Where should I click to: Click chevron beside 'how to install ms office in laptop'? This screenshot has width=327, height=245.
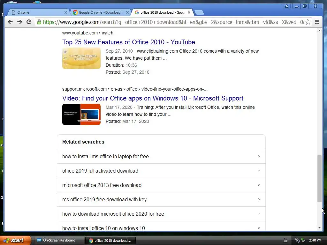pos(259,156)
